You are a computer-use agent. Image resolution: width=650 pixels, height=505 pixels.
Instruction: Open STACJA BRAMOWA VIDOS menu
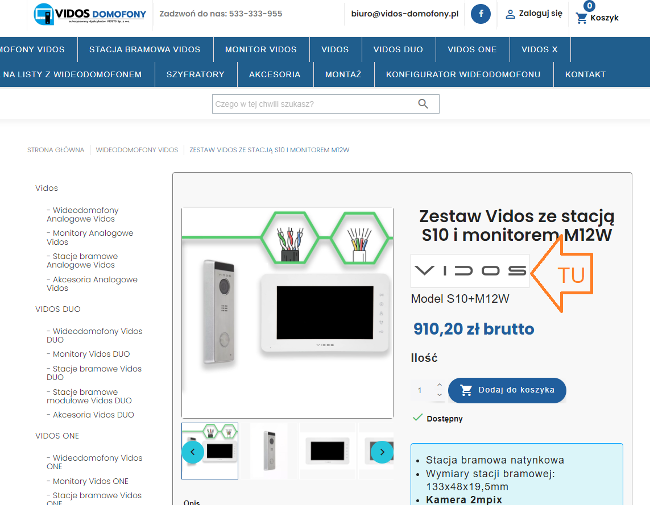tap(144, 49)
